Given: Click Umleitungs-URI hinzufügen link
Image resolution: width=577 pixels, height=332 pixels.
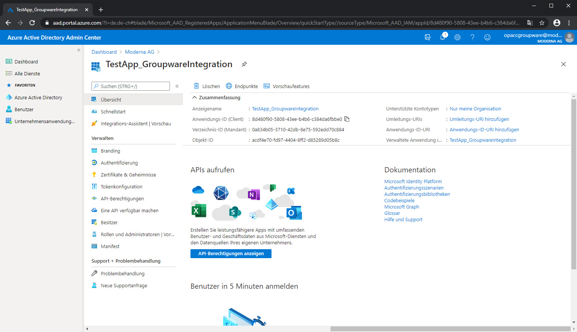Looking at the screenshot, I should pyautogui.click(x=479, y=119).
